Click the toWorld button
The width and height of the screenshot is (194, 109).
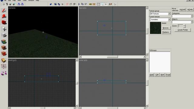pos(182,9)
